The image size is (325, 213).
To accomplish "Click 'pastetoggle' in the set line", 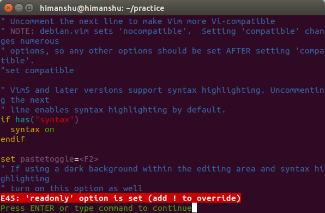I will click(47, 159).
